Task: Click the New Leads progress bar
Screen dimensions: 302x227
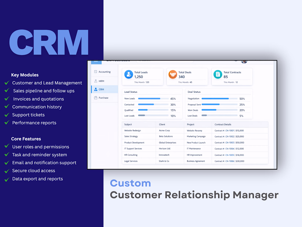Action: pyautogui.click(x=153, y=99)
